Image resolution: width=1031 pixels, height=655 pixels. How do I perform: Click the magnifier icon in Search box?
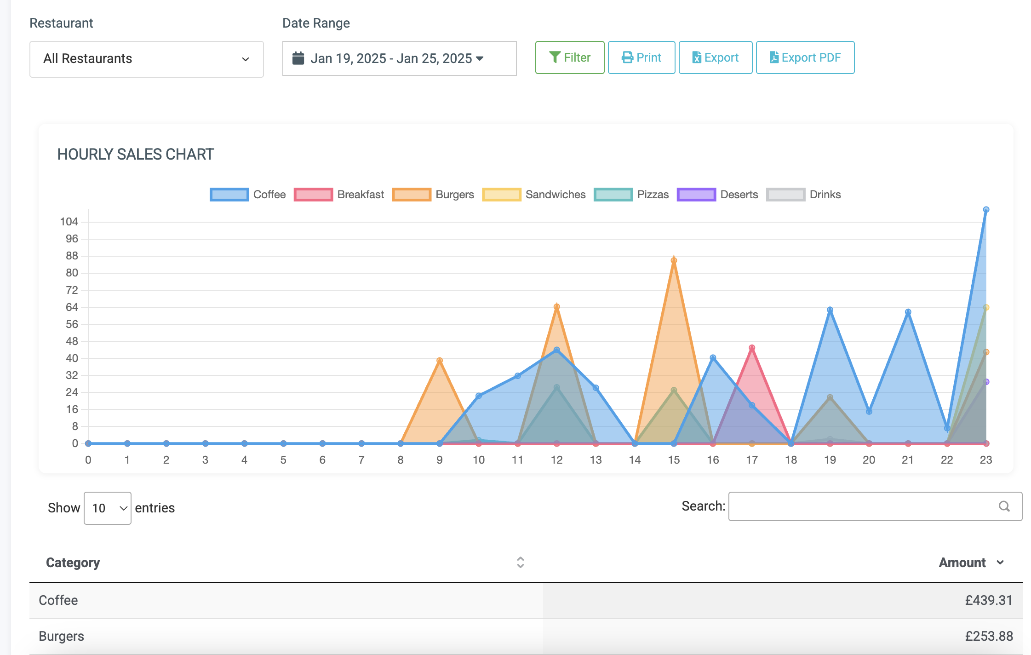coord(1004,506)
